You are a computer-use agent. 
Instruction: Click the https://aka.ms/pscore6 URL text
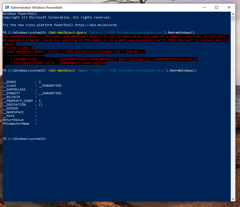click(x=96, y=25)
